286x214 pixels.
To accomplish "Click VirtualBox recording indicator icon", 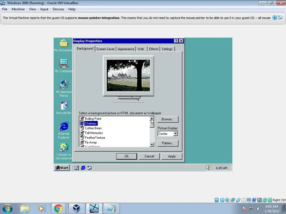I will point(254,200).
